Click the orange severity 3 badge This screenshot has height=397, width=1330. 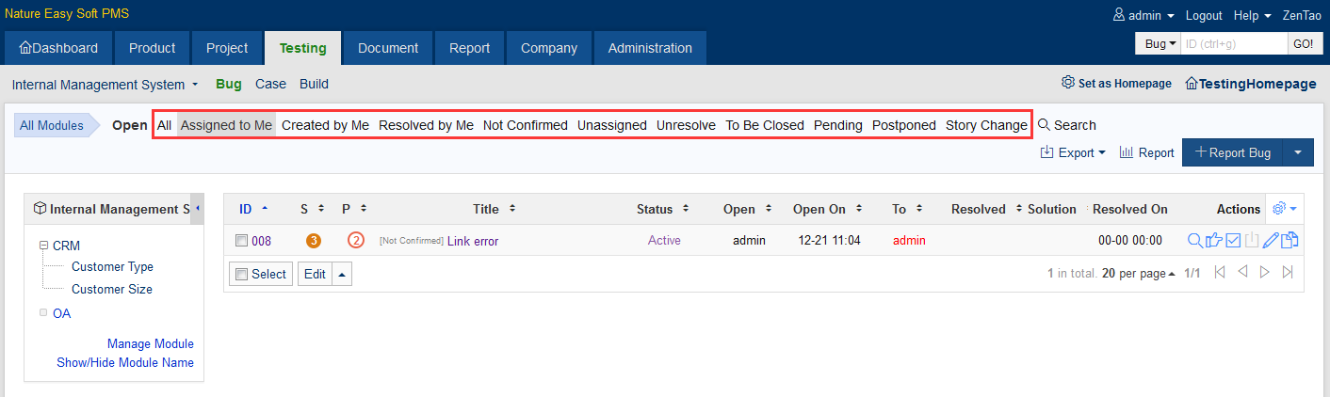tap(314, 241)
